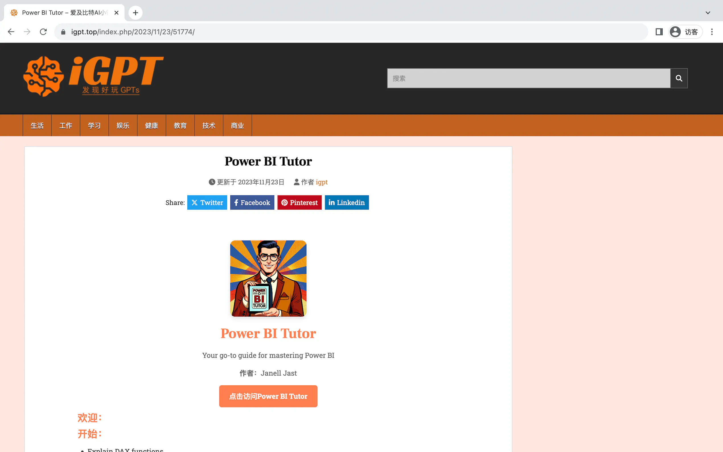Image resolution: width=723 pixels, height=452 pixels.
Task: Select the 教育 navigation item
Action: pyautogui.click(x=180, y=126)
